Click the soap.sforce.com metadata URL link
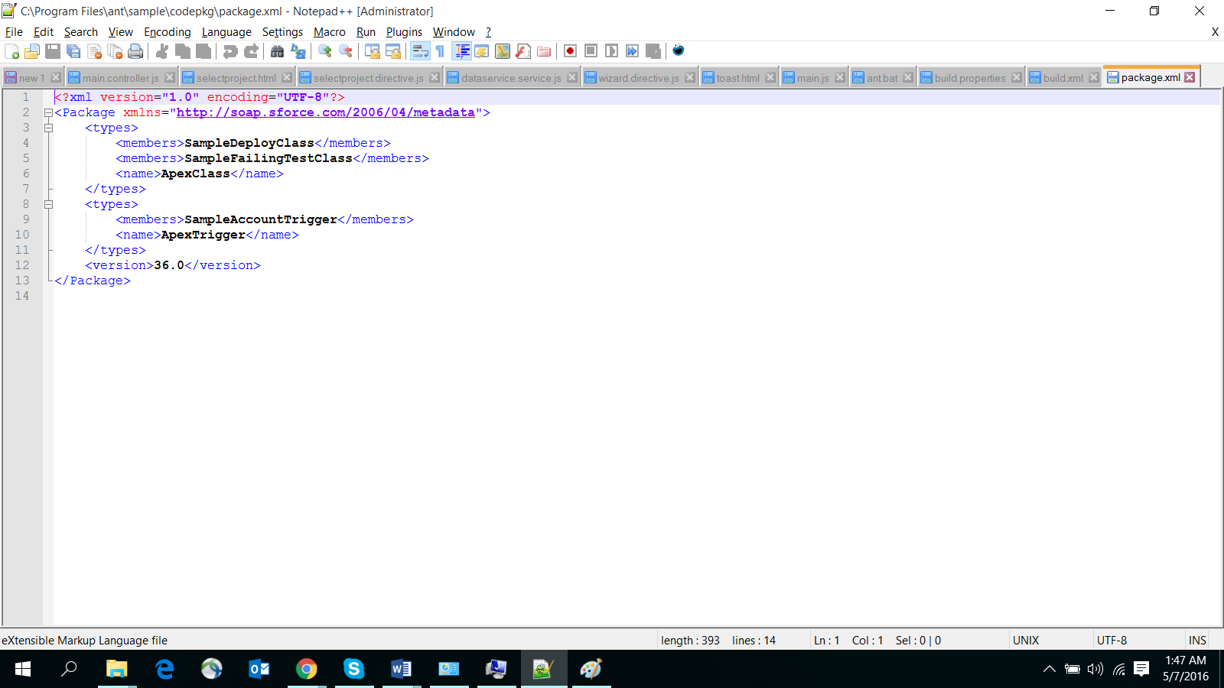 tap(325, 112)
